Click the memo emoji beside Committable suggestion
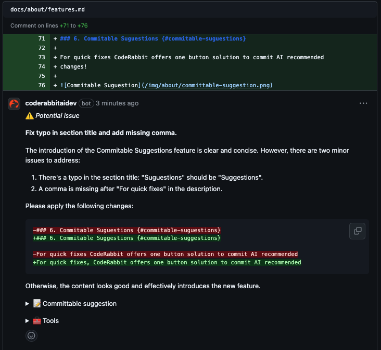The width and height of the screenshot is (381, 350). pyautogui.click(x=37, y=304)
